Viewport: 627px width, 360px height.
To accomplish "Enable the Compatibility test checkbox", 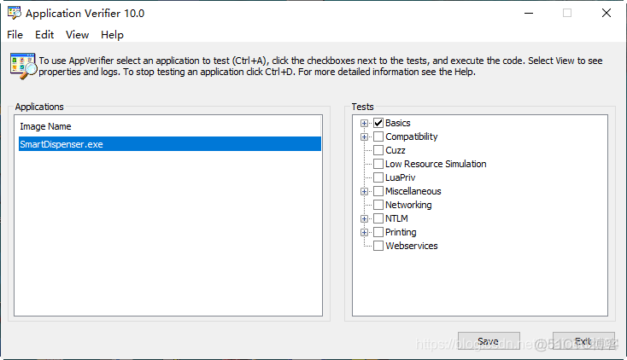I will click(378, 136).
